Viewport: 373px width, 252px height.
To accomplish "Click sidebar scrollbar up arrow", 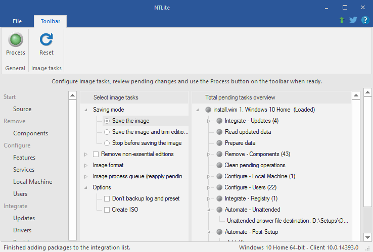I will click(x=73, y=95).
